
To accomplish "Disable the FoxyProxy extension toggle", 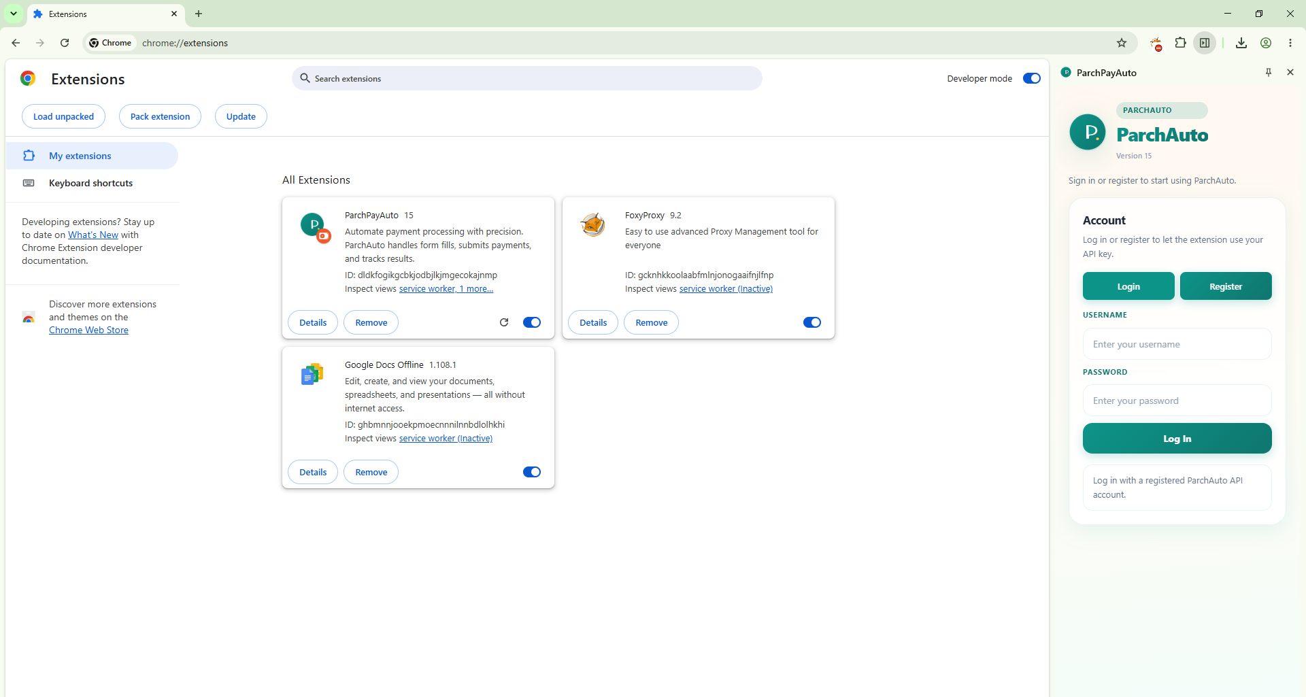I will (812, 322).
